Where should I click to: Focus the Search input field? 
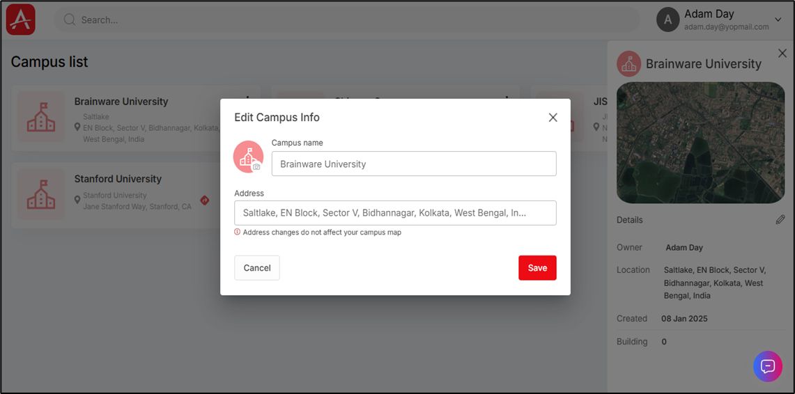pos(347,19)
